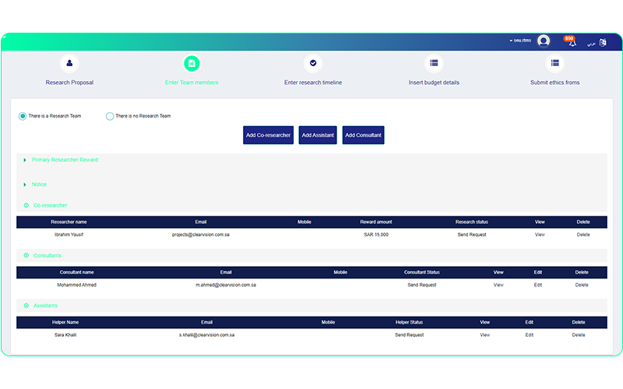Image resolution: width=623 pixels, height=389 pixels.
Task: Click the Submit ethics forms list icon
Action: [x=554, y=63]
